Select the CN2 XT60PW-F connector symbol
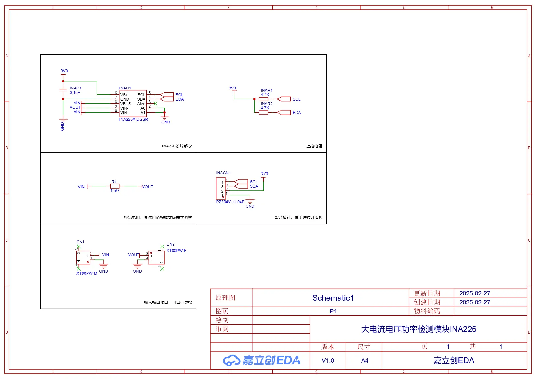Viewport: 536px width, 379px height. coord(156,257)
